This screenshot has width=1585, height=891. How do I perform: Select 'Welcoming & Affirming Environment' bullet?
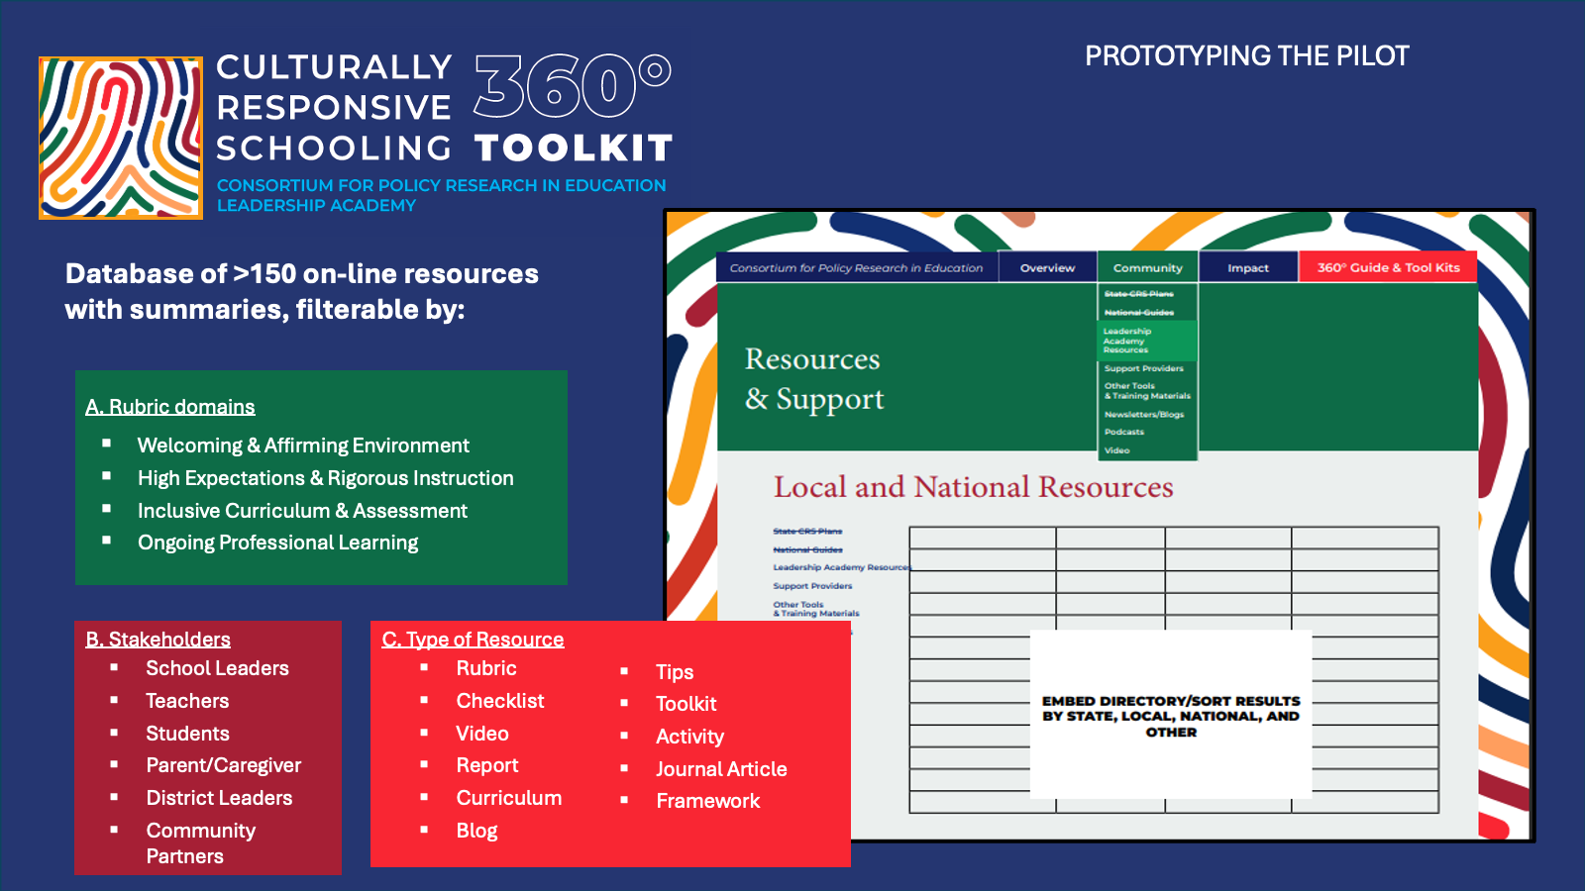303,445
